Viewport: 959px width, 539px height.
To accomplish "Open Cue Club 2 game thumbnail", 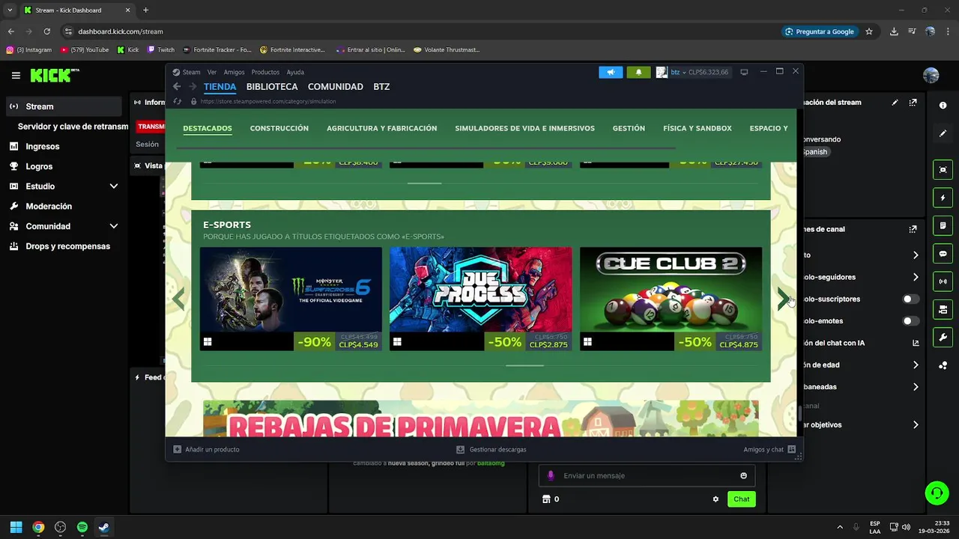I will pyautogui.click(x=671, y=290).
